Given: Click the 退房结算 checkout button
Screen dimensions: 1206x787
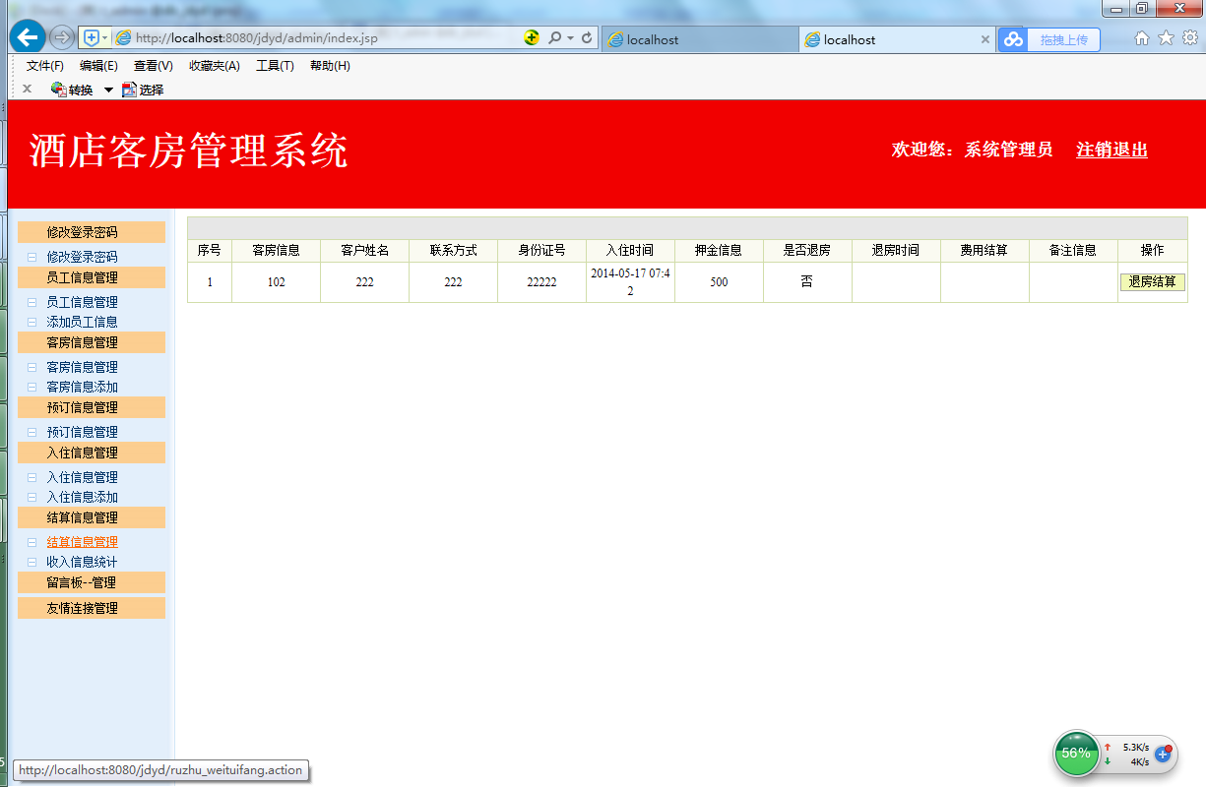Looking at the screenshot, I should [x=1152, y=282].
